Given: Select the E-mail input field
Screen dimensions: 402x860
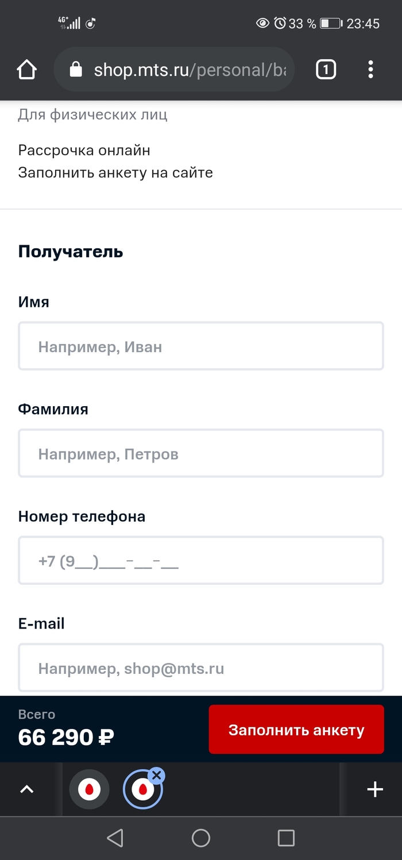Looking at the screenshot, I should pos(201,668).
